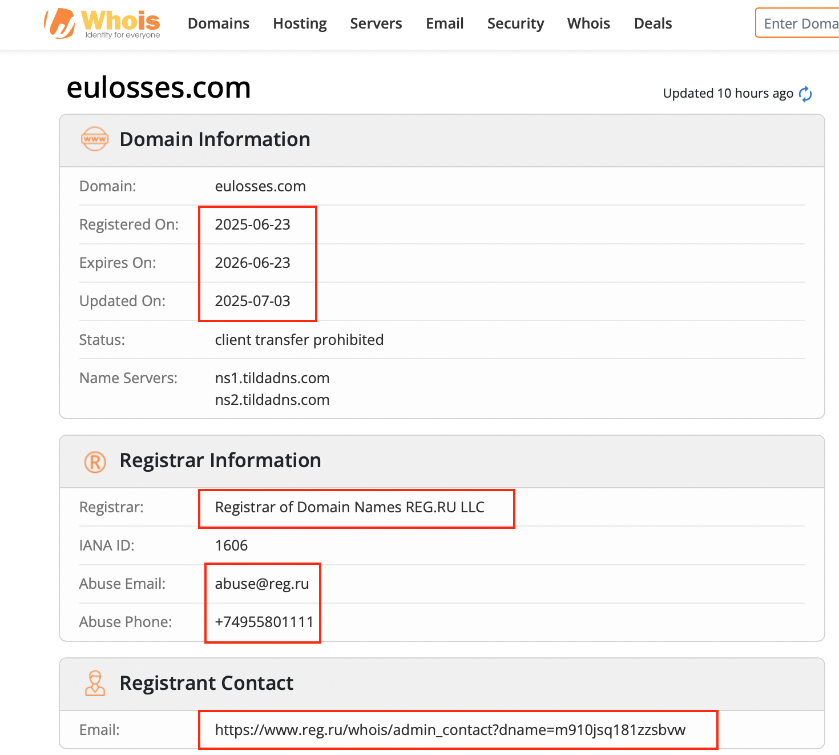
Task: Select the Expires On date 2026-06-23
Action: (252, 263)
